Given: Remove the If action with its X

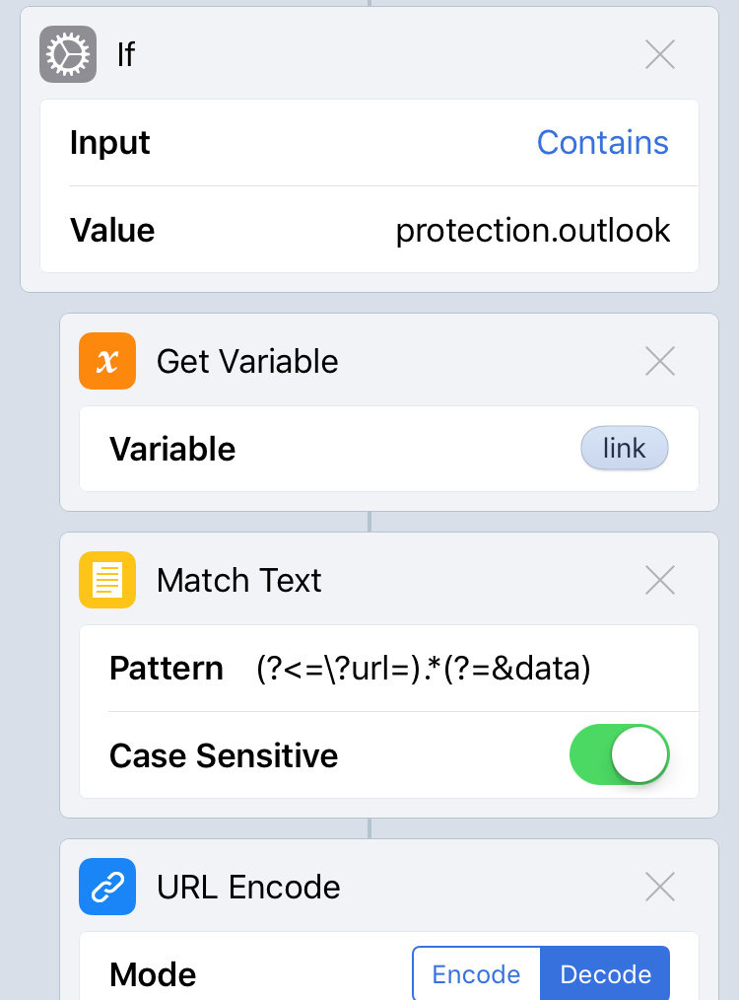Looking at the screenshot, I should pyautogui.click(x=659, y=54).
